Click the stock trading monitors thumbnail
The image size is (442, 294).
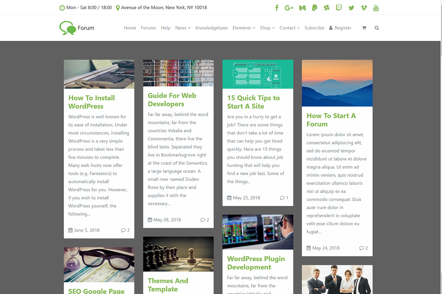click(258, 232)
